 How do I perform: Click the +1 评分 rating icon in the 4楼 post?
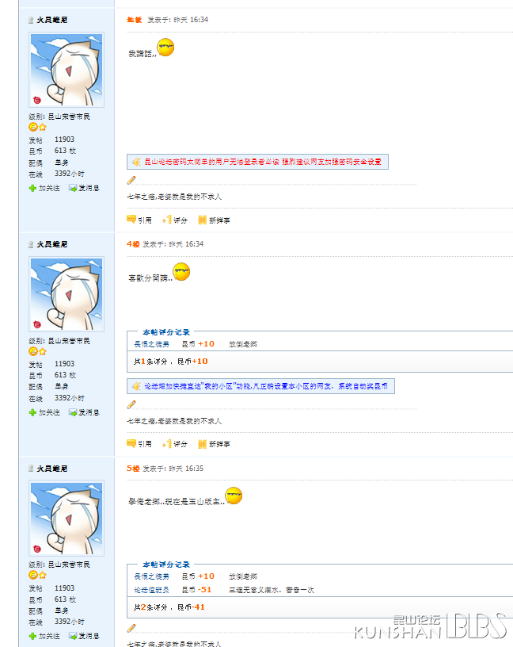tap(167, 443)
